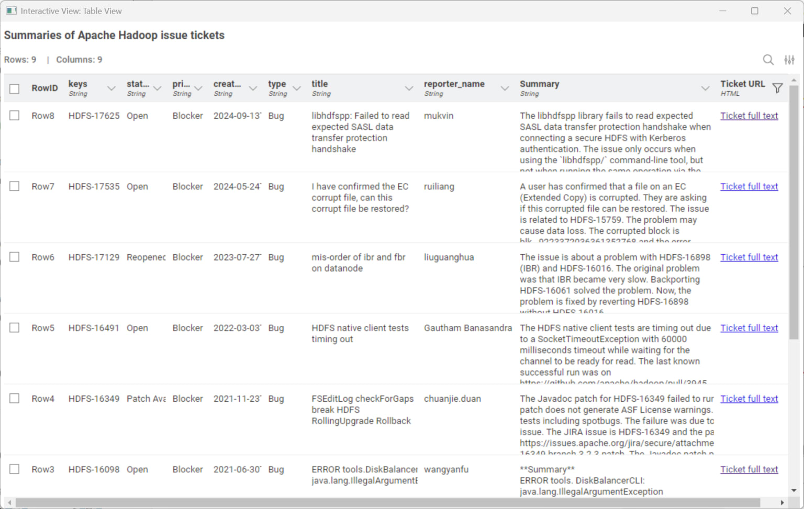
Task: Click reporter name mukvin
Action: point(439,116)
